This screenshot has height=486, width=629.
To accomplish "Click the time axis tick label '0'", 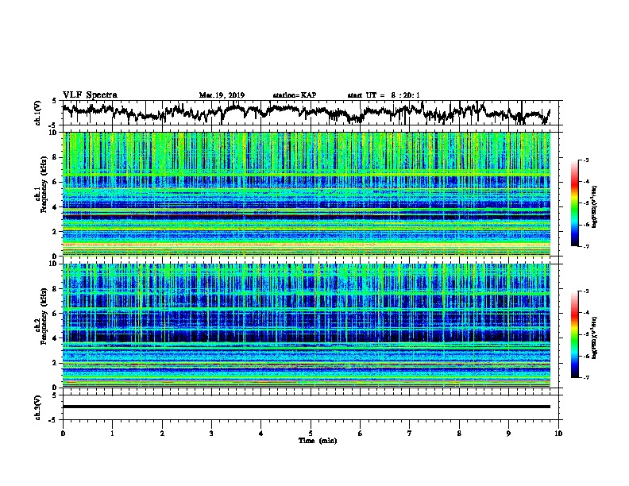I will click(x=63, y=434).
